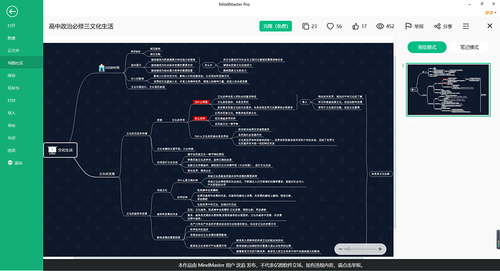500x271 pixels.
Task: Restore down the MindMaster Pro window
Action: pyautogui.click(x=481, y=4)
